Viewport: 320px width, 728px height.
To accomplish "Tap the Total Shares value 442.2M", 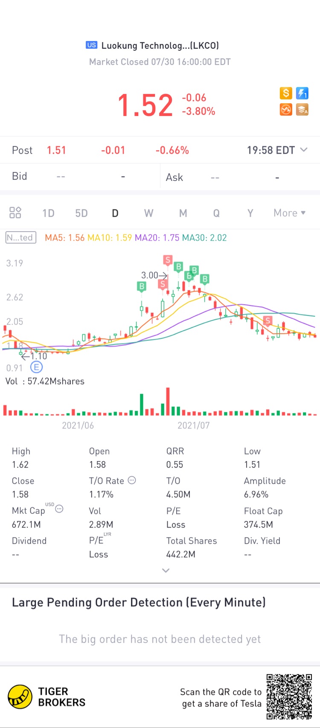I will 181,554.
